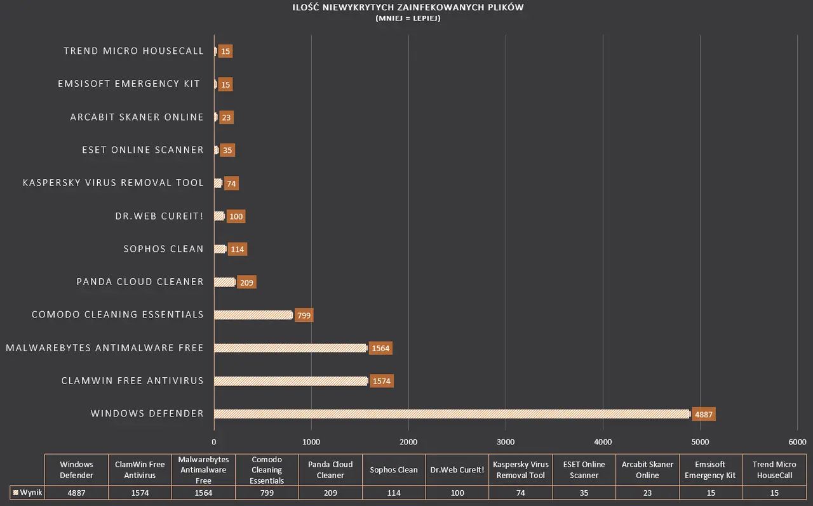The height and width of the screenshot is (506, 813).
Task: Click the ESET Online Scanner table header
Action: point(584,470)
